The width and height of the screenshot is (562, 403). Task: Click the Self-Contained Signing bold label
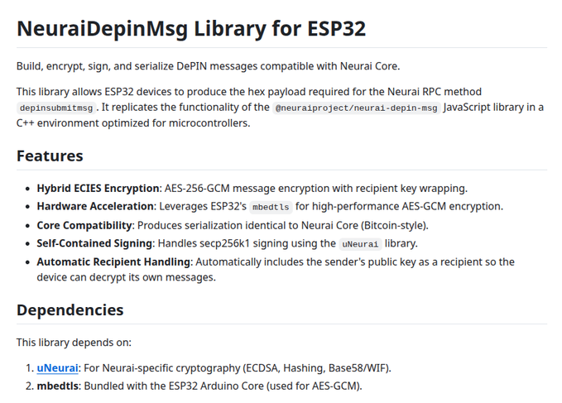pos(94,243)
